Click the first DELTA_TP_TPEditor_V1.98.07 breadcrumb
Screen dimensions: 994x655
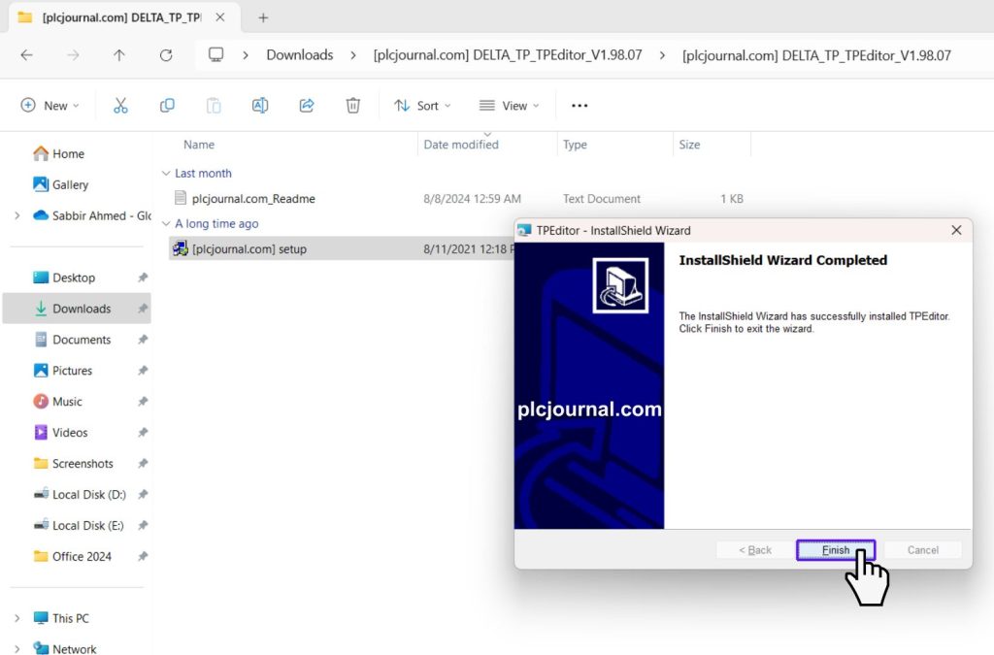point(507,55)
